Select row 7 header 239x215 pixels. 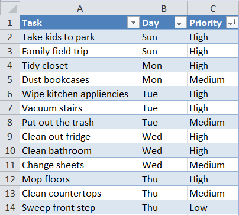pos(10,108)
